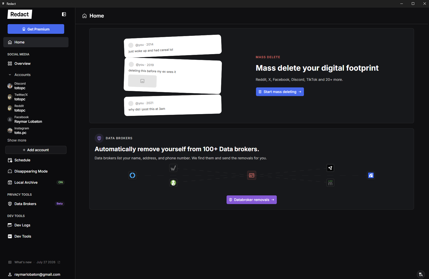Click the Data Brokers shield icon in sidebar

(x=10, y=204)
